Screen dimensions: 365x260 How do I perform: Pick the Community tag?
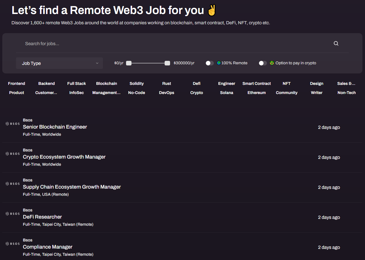point(287,93)
